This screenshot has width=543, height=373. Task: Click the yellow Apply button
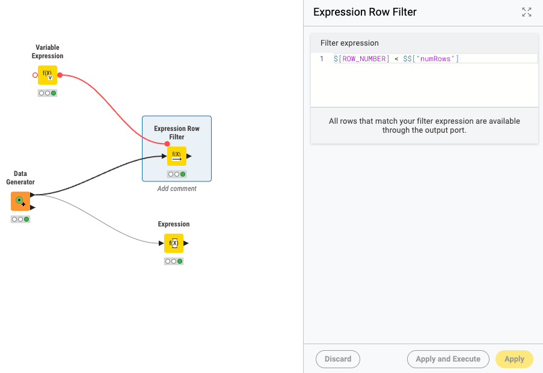pos(514,359)
